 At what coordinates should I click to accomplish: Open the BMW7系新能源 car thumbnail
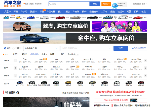(x=44, y=82)
